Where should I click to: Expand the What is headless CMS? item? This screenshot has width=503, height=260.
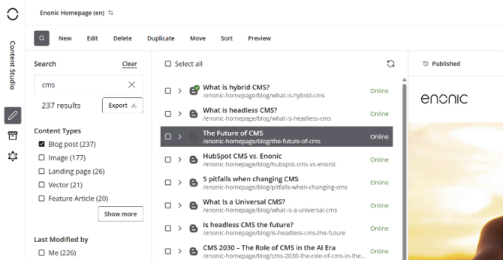180,114
